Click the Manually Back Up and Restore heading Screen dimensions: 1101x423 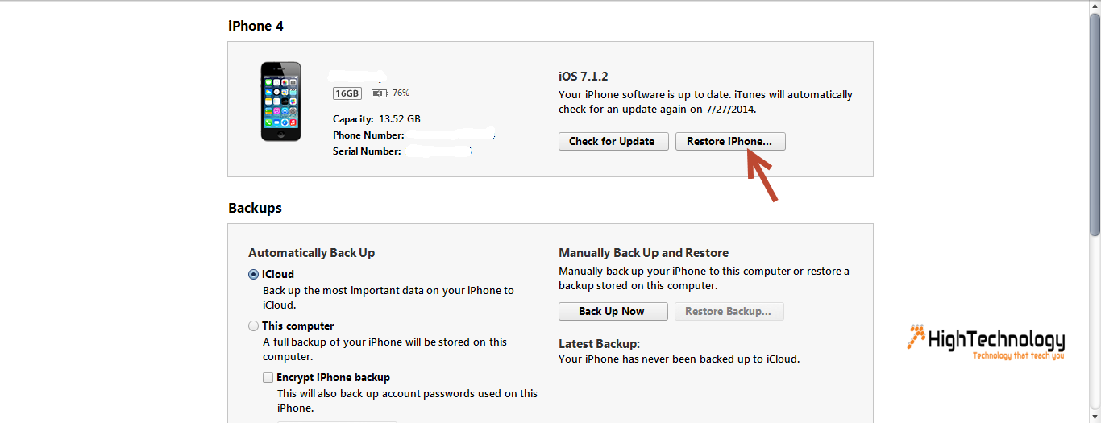pyautogui.click(x=643, y=252)
